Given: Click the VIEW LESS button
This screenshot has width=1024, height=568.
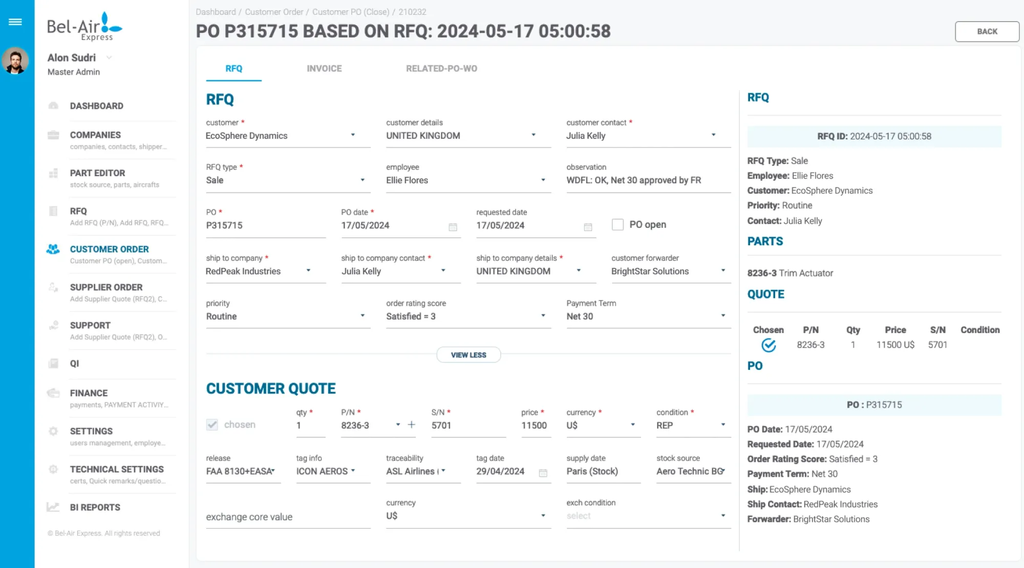Looking at the screenshot, I should click(468, 355).
